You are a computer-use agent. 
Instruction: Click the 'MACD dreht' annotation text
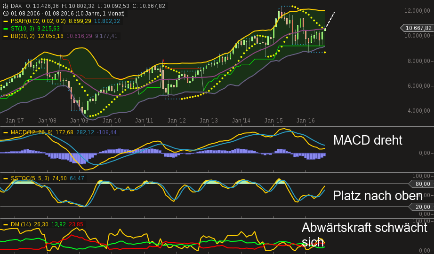tap(368, 140)
